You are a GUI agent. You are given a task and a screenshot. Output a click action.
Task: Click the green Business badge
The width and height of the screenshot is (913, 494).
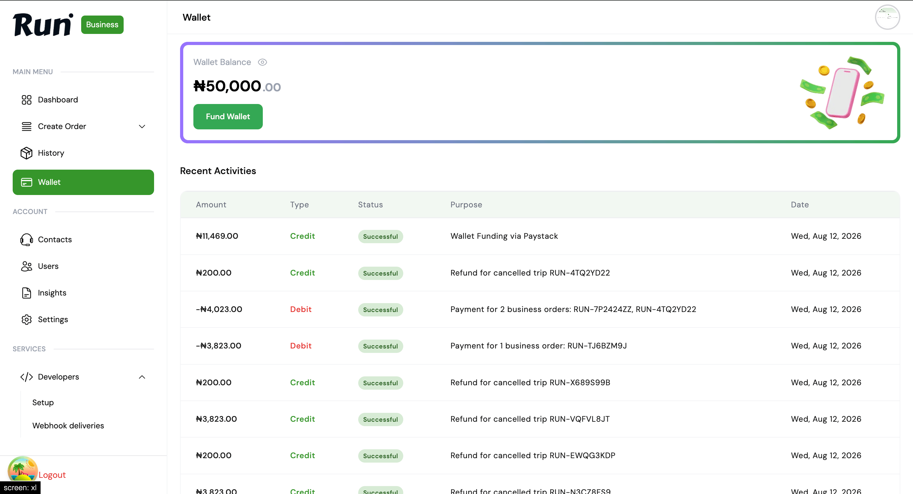tap(102, 25)
